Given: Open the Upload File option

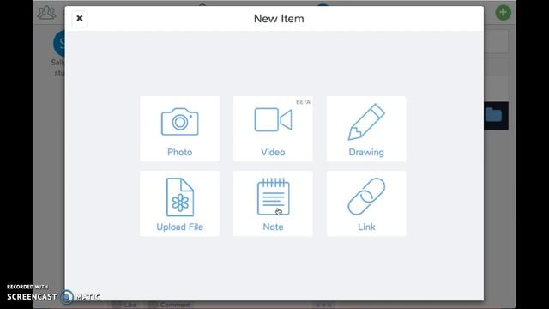Looking at the screenshot, I should (x=179, y=203).
